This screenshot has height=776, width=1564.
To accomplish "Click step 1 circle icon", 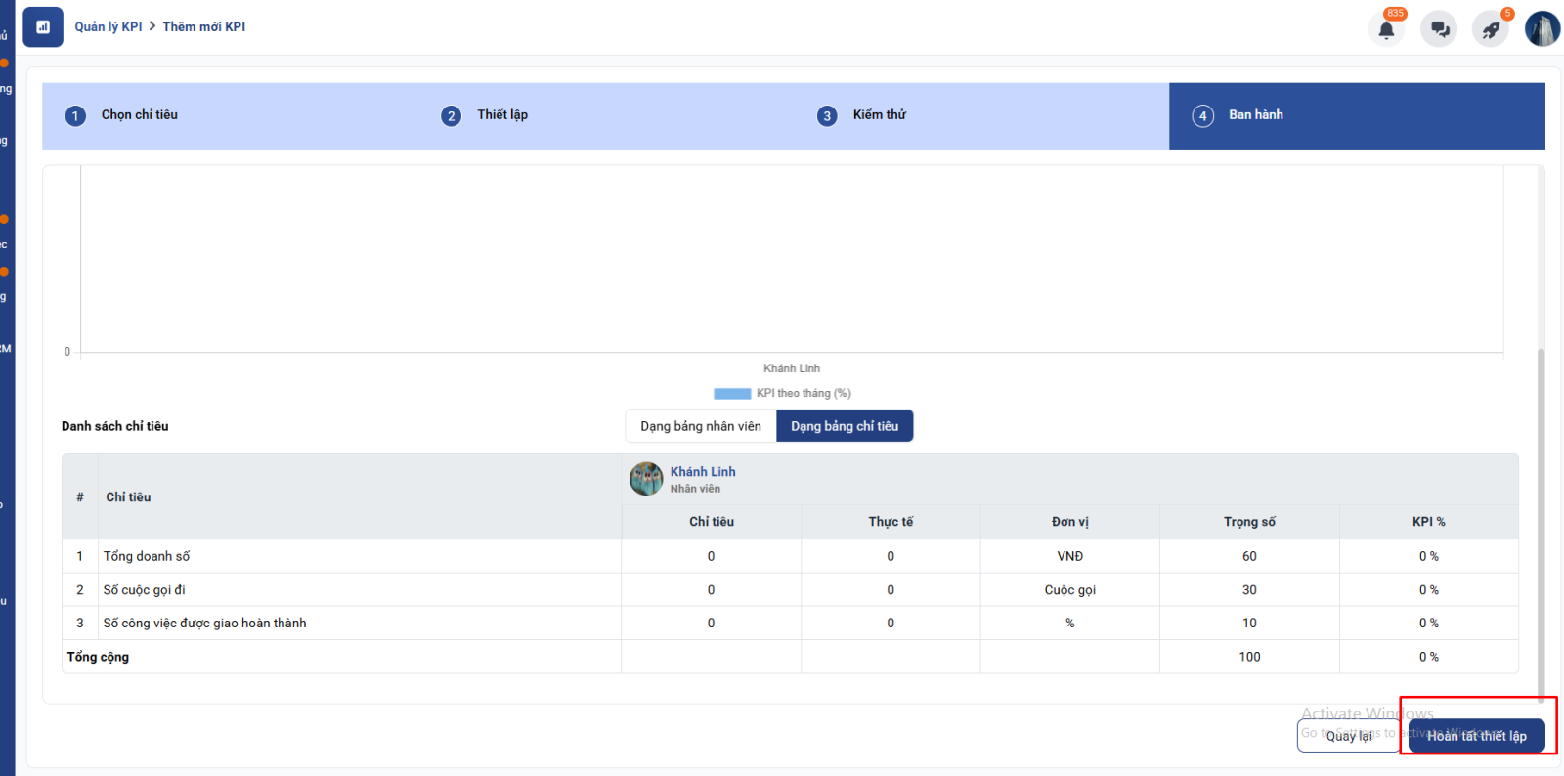I will click(x=75, y=116).
